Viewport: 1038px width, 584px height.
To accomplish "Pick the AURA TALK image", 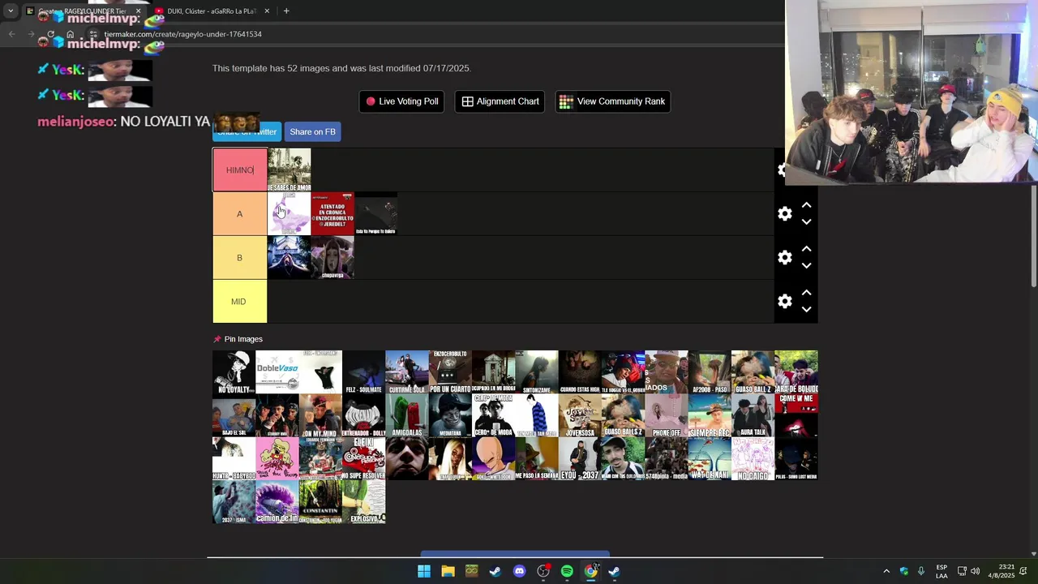I will 753,415.
